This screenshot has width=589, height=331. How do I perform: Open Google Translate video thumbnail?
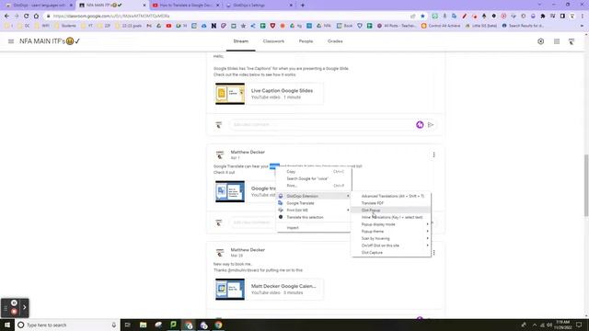click(x=230, y=191)
